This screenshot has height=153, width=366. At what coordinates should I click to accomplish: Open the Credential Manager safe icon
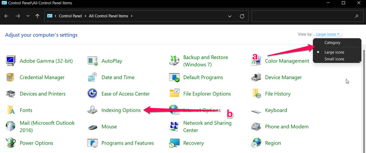coord(11,77)
